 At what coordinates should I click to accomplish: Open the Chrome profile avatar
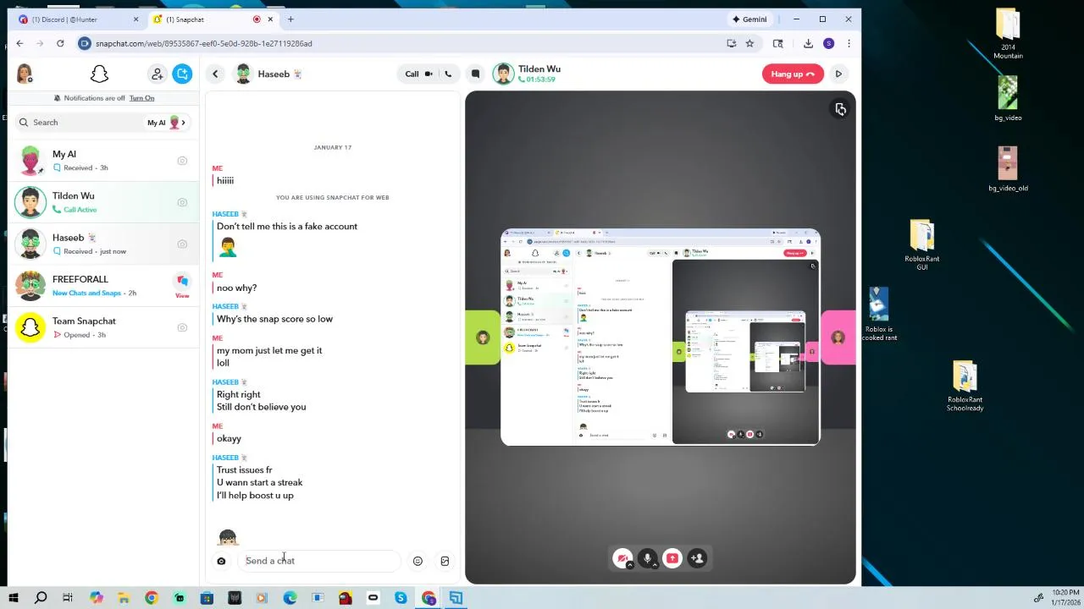pyautogui.click(x=828, y=43)
